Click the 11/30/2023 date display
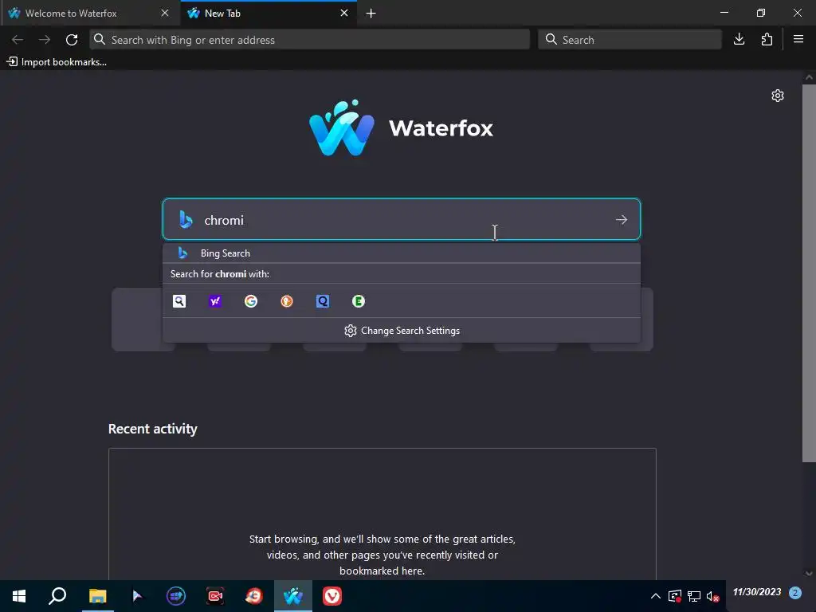Viewport: 816px width, 612px height. 757,592
